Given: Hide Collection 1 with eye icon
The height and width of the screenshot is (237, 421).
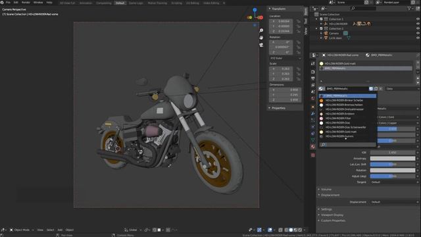Looking at the screenshot, I should pos(418,19).
